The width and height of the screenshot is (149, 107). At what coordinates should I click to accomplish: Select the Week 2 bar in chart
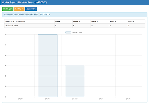(x=48, y=66)
